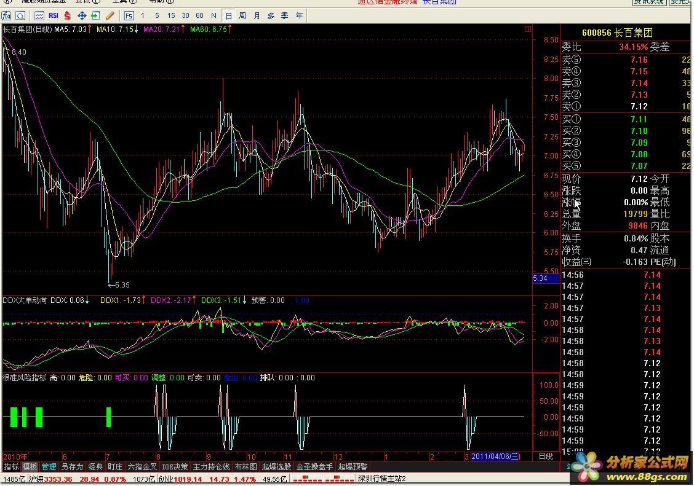Screen dimensions: 694x486
Task: Click the 卖① 7.12 ask row
Action: click(626, 106)
